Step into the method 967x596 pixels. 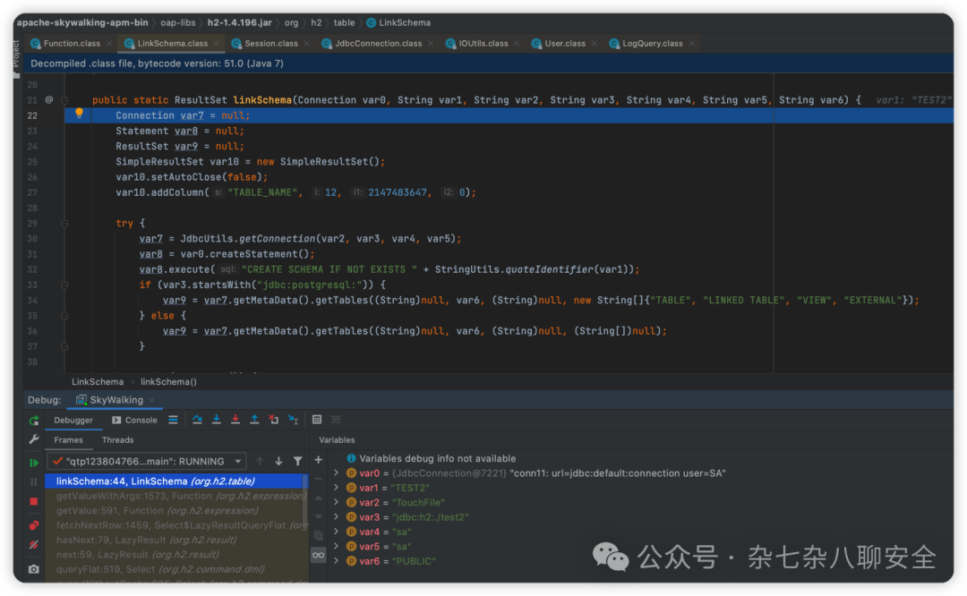[x=217, y=420]
